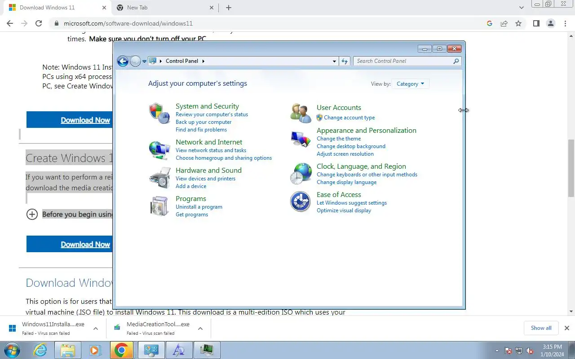Open Let Windows suggest settings link
This screenshot has width=575, height=359.
coord(352,203)
